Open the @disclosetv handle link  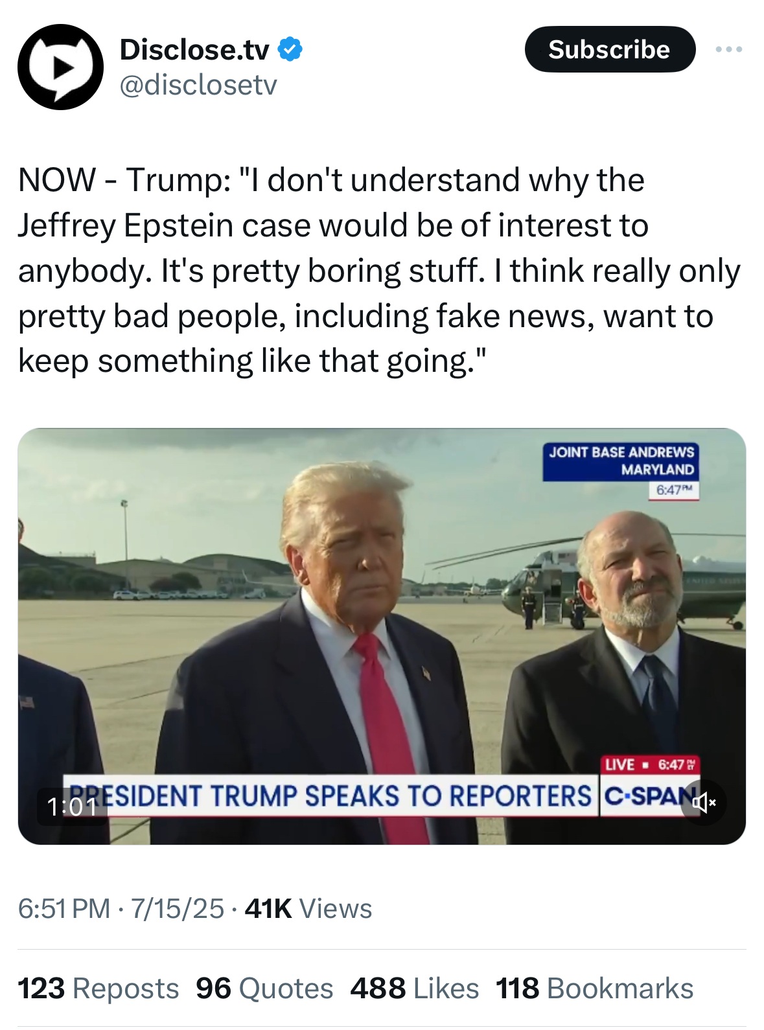198,84
